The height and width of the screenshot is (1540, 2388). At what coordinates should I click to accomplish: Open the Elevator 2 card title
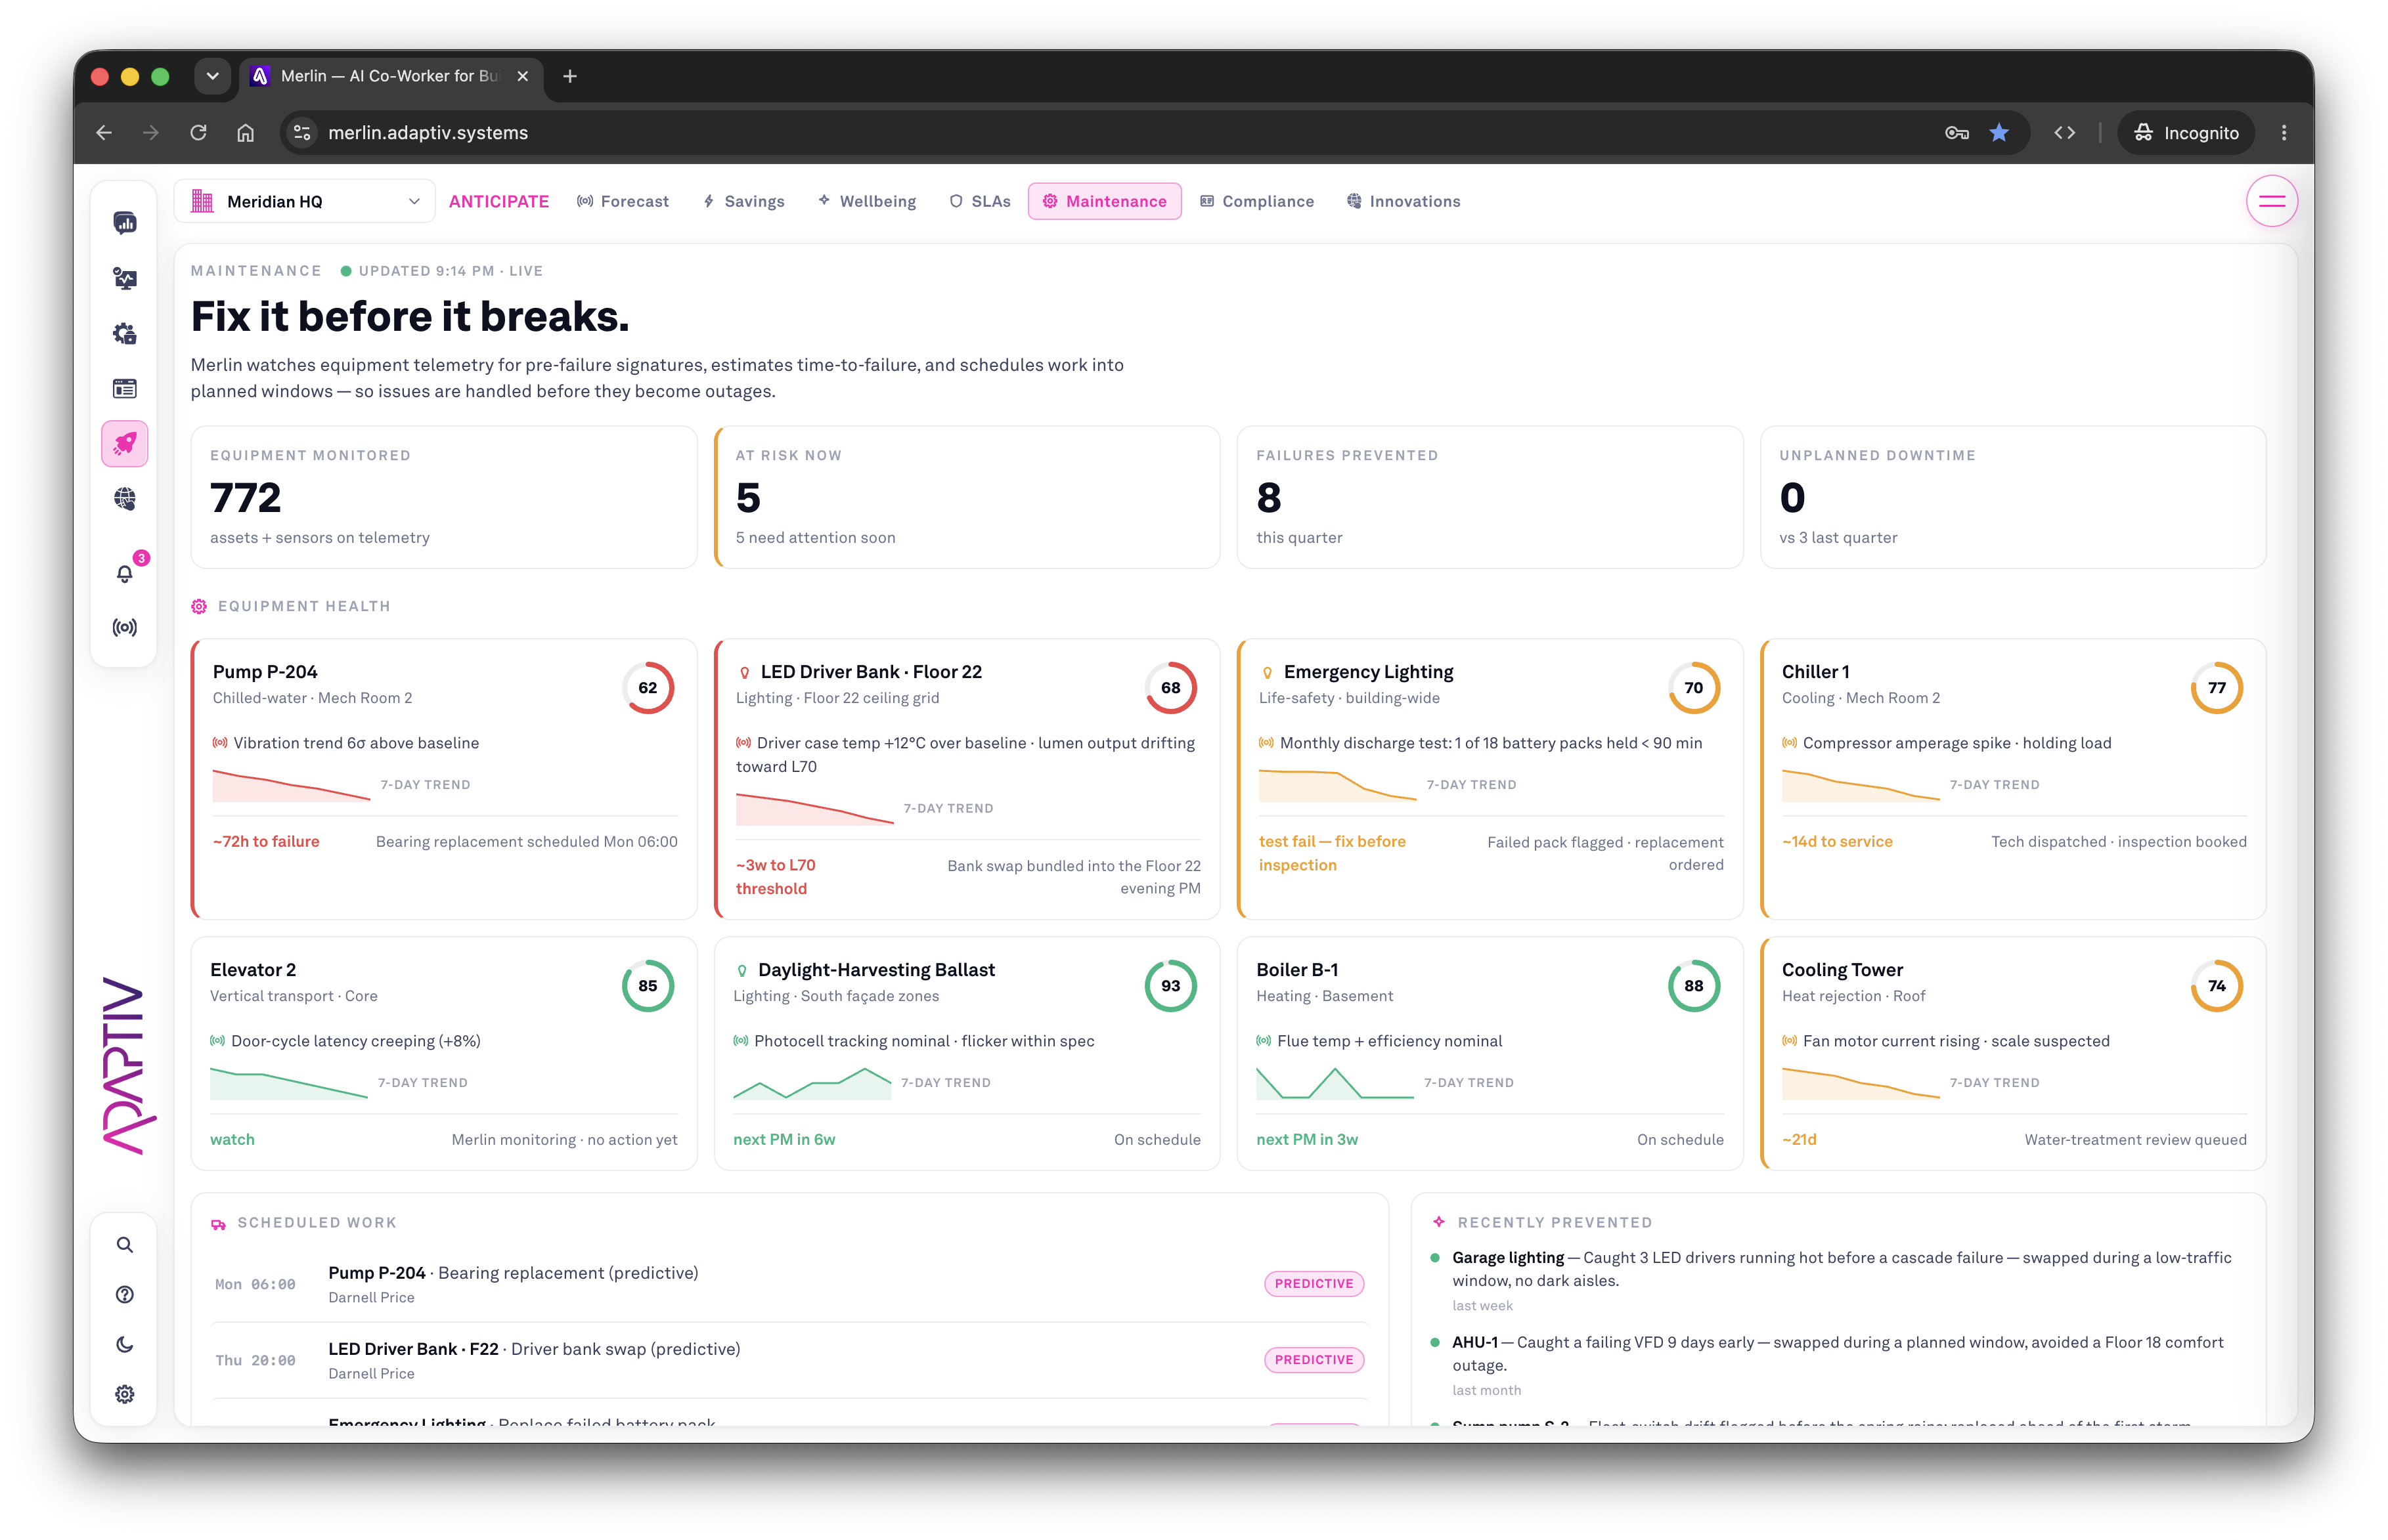253,970
